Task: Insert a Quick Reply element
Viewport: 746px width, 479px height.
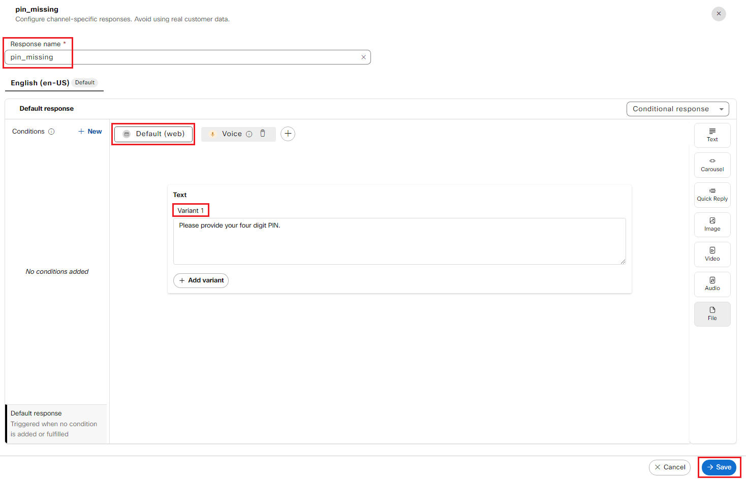Action: pos(712,195)
